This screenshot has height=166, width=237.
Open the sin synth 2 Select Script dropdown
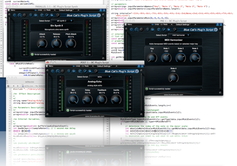(x=63, y=21)
